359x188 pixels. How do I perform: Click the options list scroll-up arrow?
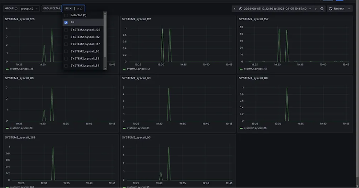[x=105, y=13]
